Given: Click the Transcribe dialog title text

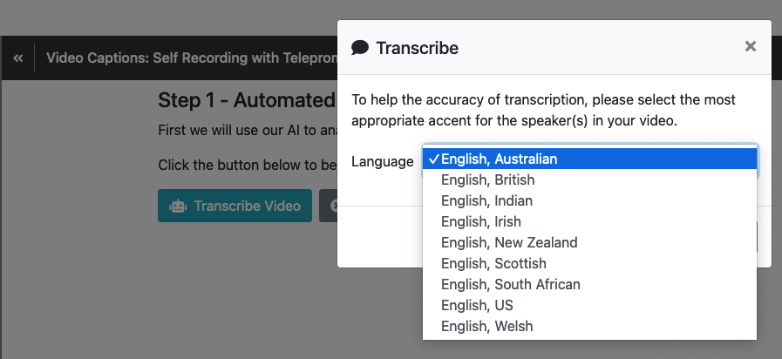Looking at the screenshot, I should 417,49.
